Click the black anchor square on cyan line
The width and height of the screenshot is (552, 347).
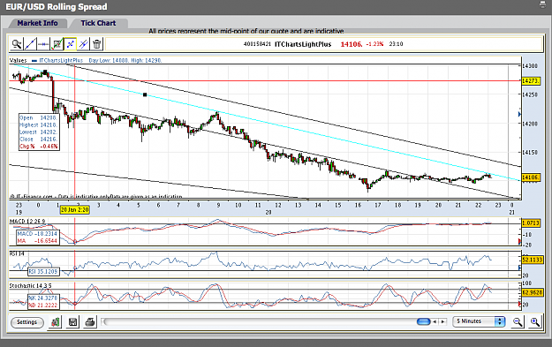(x=145, y=94)
